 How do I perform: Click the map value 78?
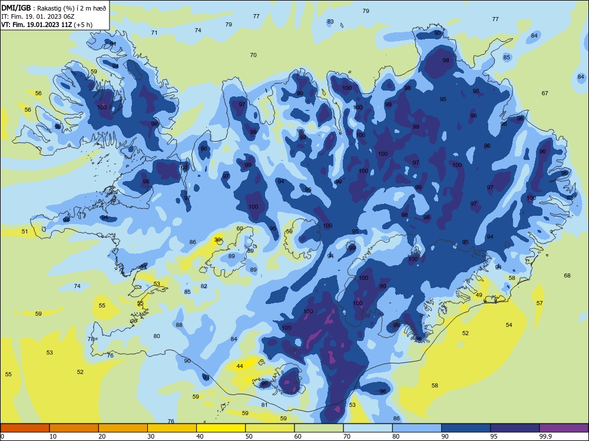tap(91, 339)
